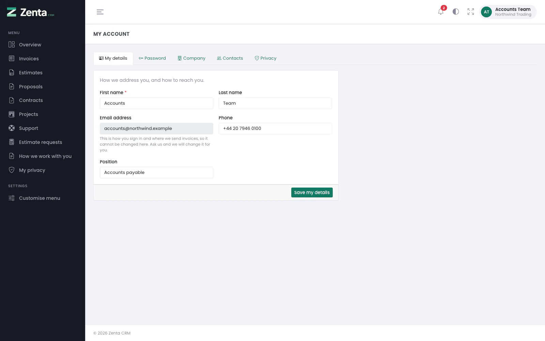545x341 pixels.
Task: Toggle the sidebar hamburger menu icon
Action: tap(100, 12)
